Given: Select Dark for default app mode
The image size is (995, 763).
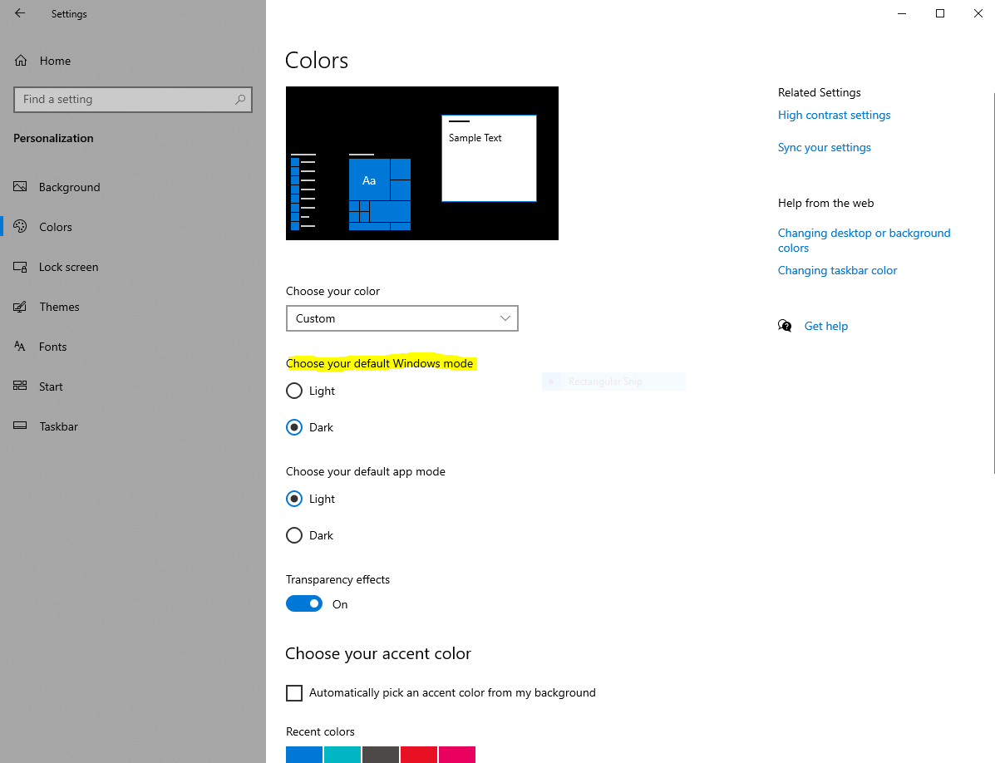Looking at the screenshot, I should tap(293, 535).
